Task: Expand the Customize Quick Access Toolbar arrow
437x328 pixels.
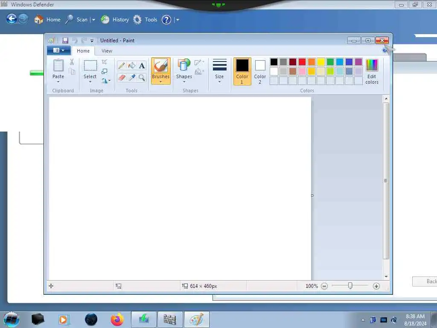Action: pyautogui.click(x=92, y=41)
